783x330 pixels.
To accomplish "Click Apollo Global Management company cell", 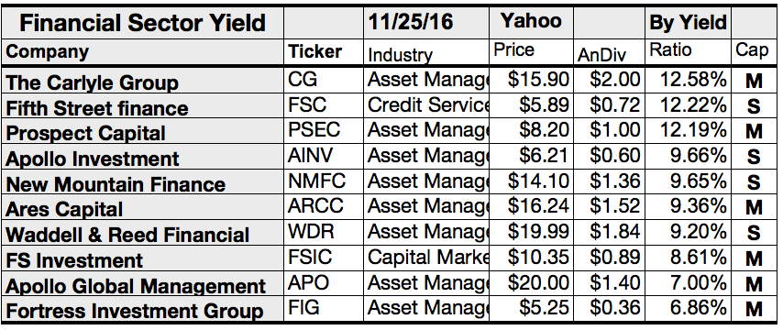I will 143,283.
